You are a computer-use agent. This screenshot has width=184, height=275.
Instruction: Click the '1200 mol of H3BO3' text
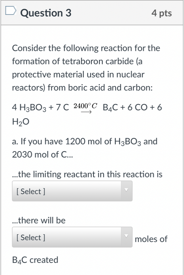tap(103, 142)
